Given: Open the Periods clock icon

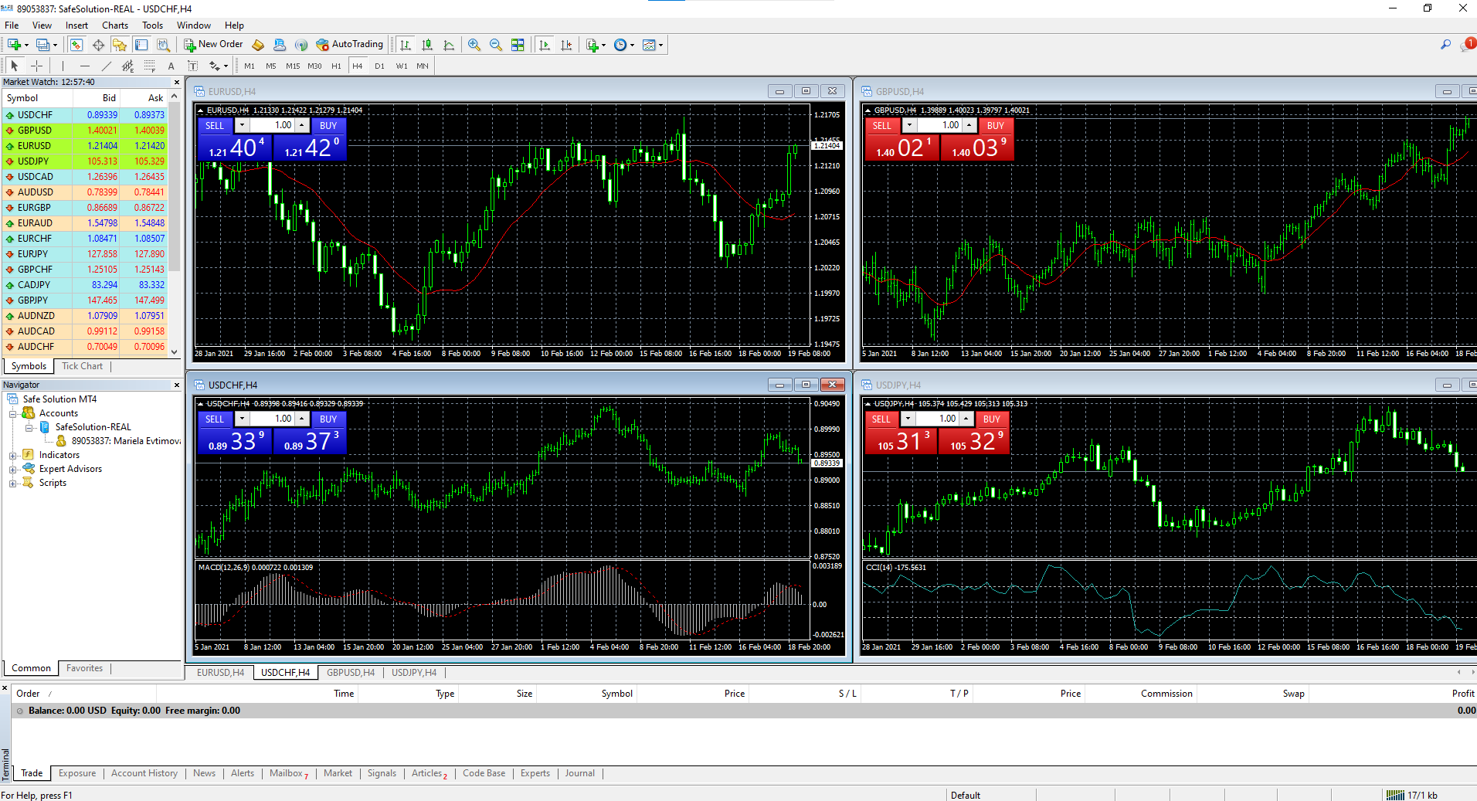Looking at the screenshot, I should pyautogui.click(x=620, y=45).
